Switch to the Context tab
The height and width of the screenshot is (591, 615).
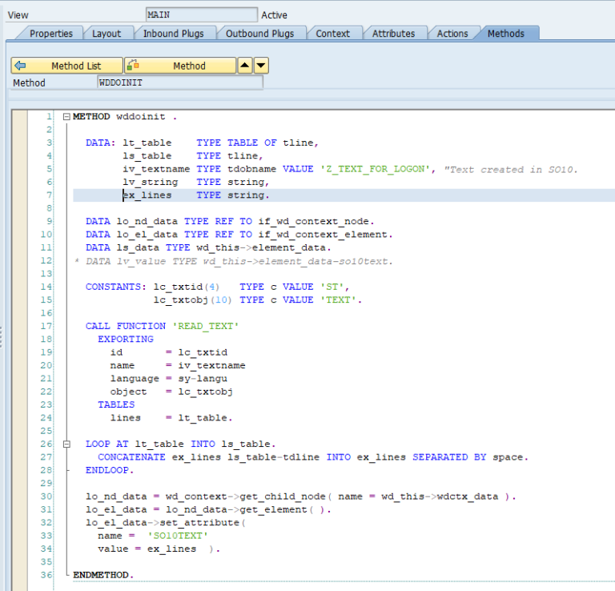click(332, 34)
